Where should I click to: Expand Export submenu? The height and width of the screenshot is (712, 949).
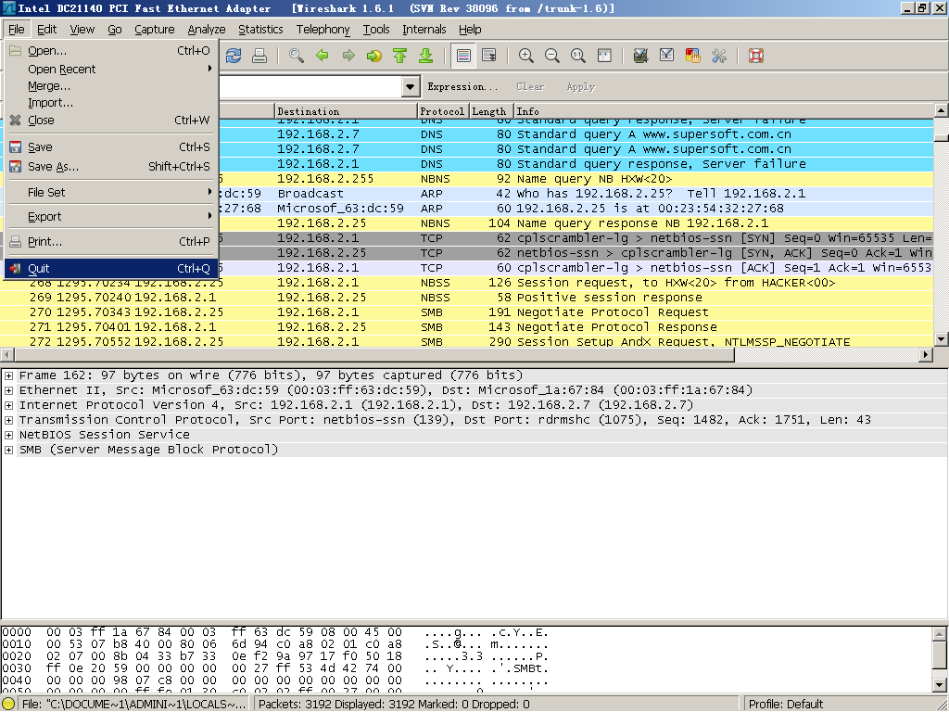111,217
